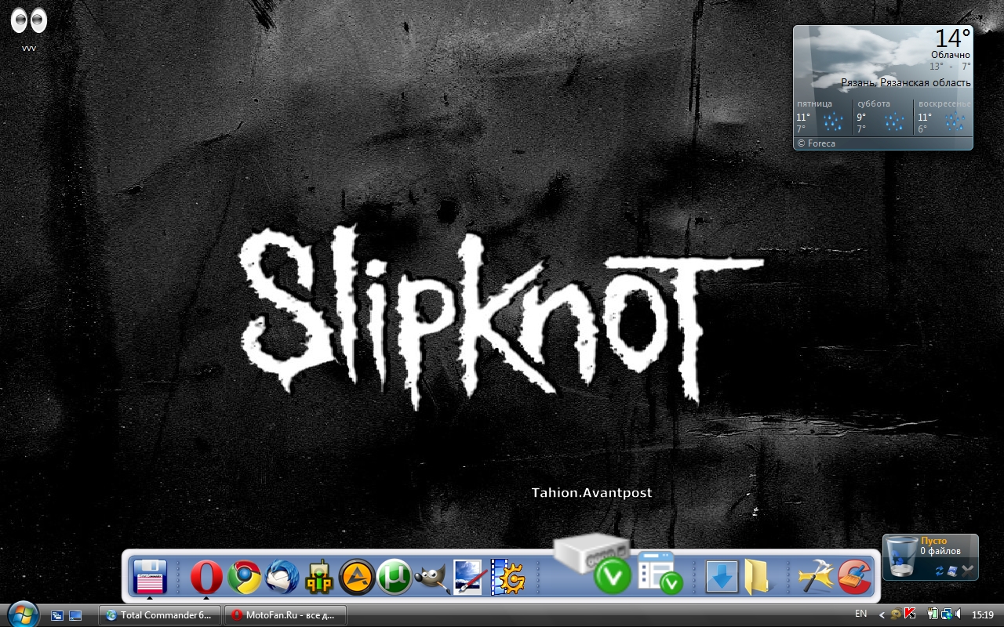Click the drive icon with green checkmark

(x=595, y=563)
